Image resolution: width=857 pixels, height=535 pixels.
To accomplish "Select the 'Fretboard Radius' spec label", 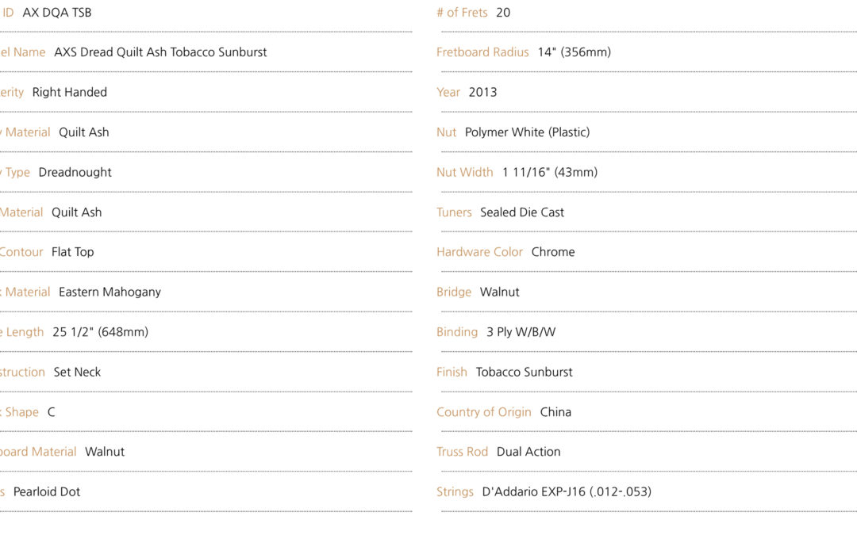I will coord(482,52).
